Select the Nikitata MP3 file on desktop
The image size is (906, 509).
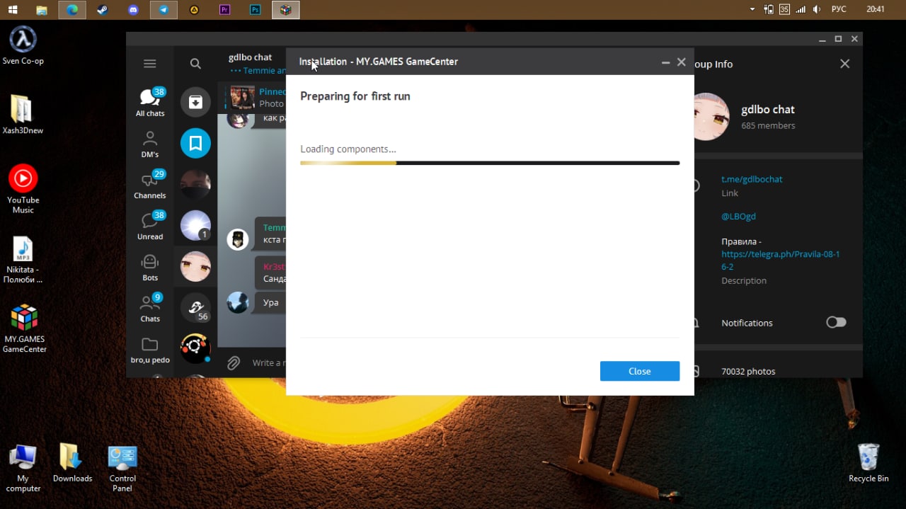23,259
